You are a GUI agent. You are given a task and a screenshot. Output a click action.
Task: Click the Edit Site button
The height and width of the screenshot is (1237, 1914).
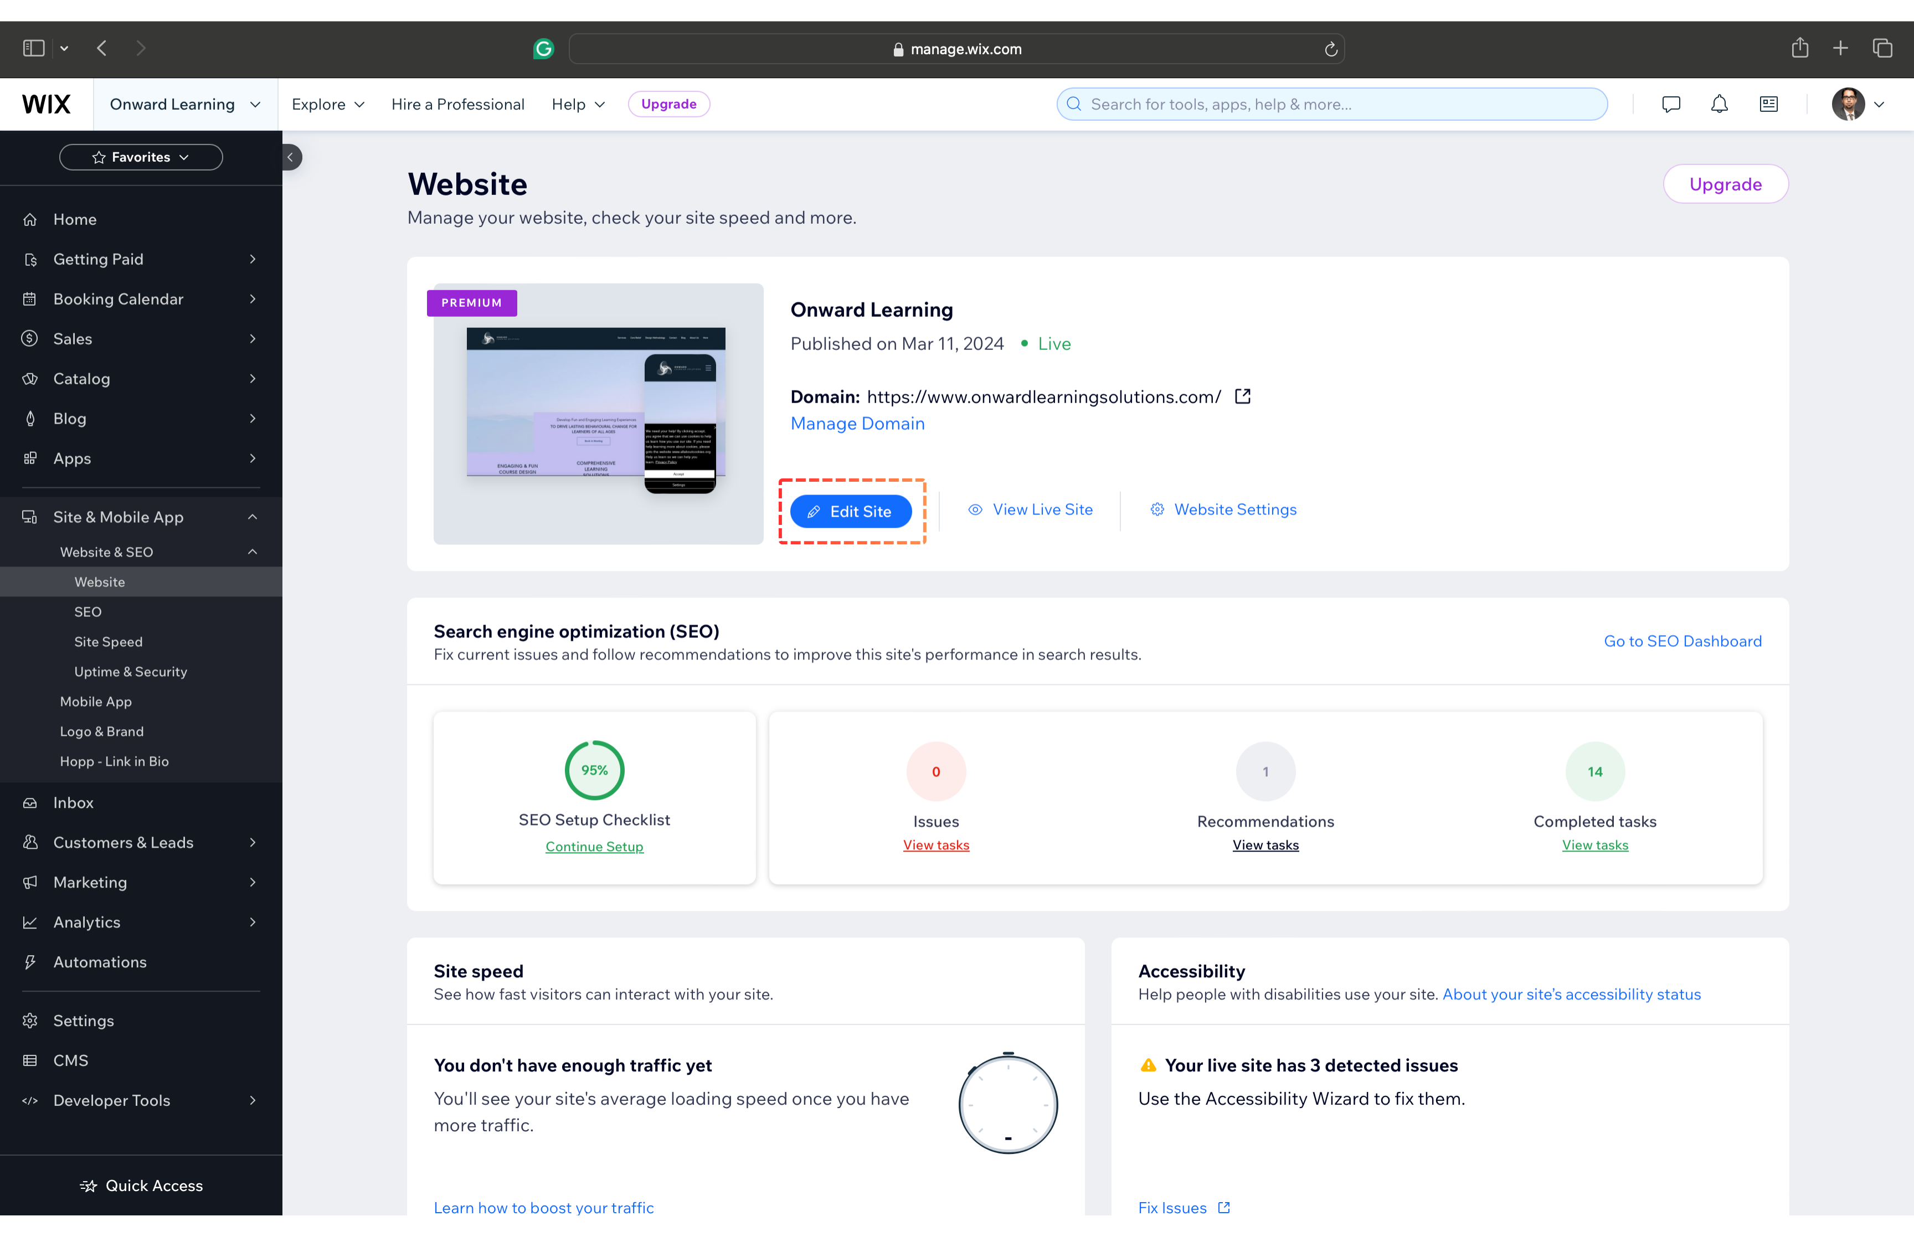pos(851,512)
